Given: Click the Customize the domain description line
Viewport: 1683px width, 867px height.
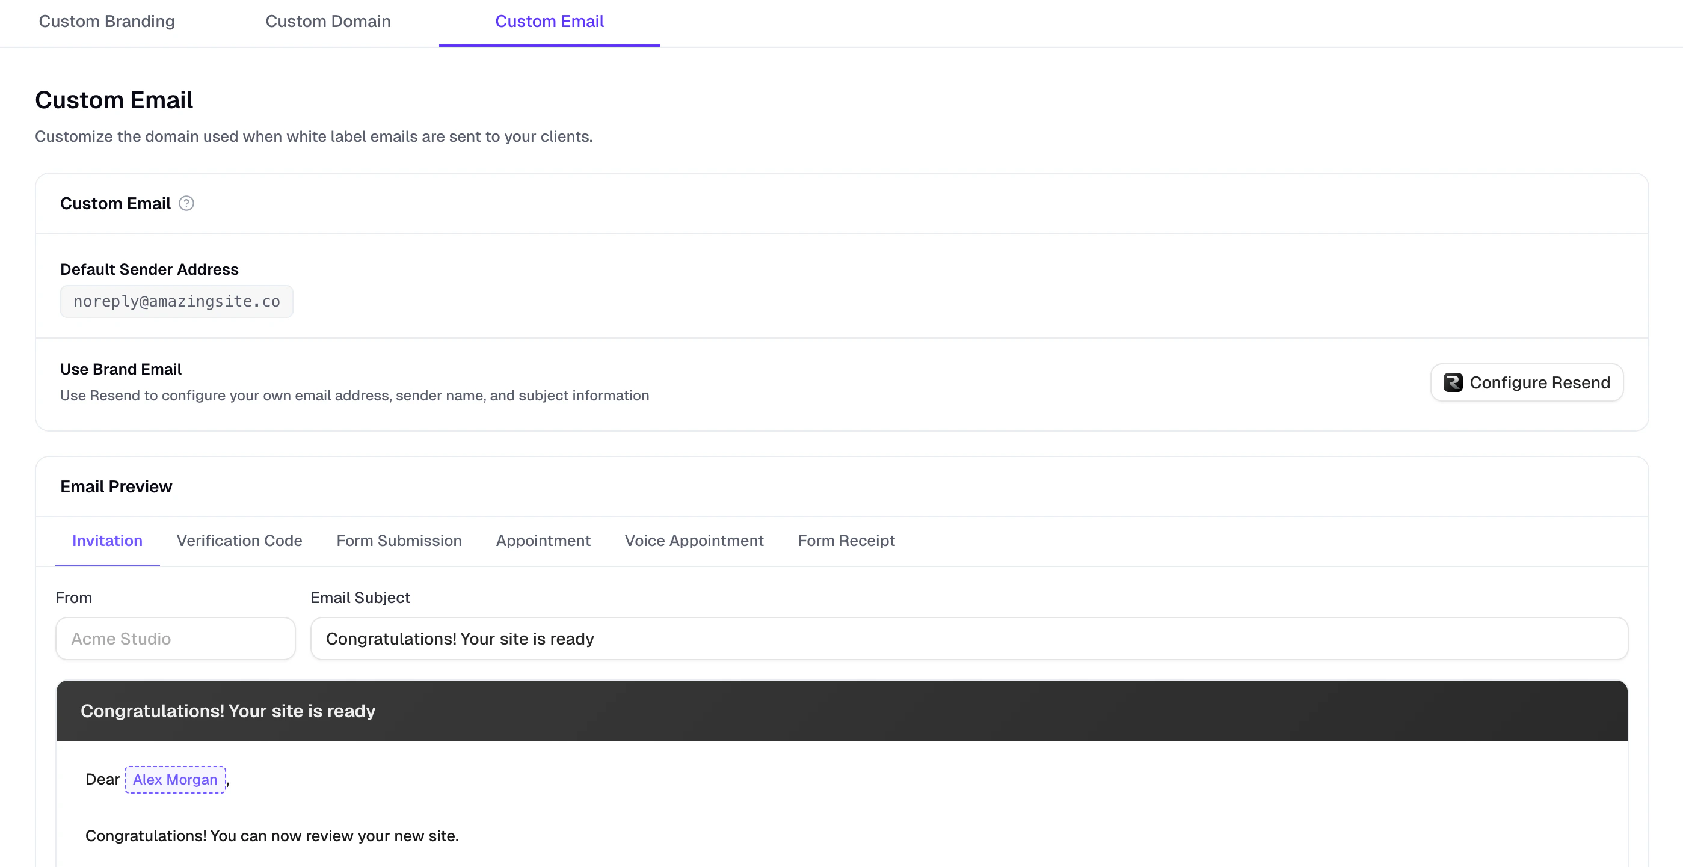Looking at the screenshot, I should pyautogui.click(x=313, y=136).
